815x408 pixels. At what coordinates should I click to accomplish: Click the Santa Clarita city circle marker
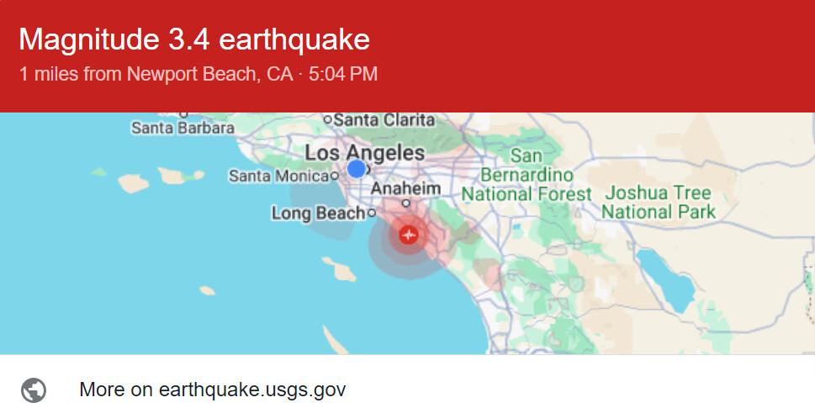point(328,120)
